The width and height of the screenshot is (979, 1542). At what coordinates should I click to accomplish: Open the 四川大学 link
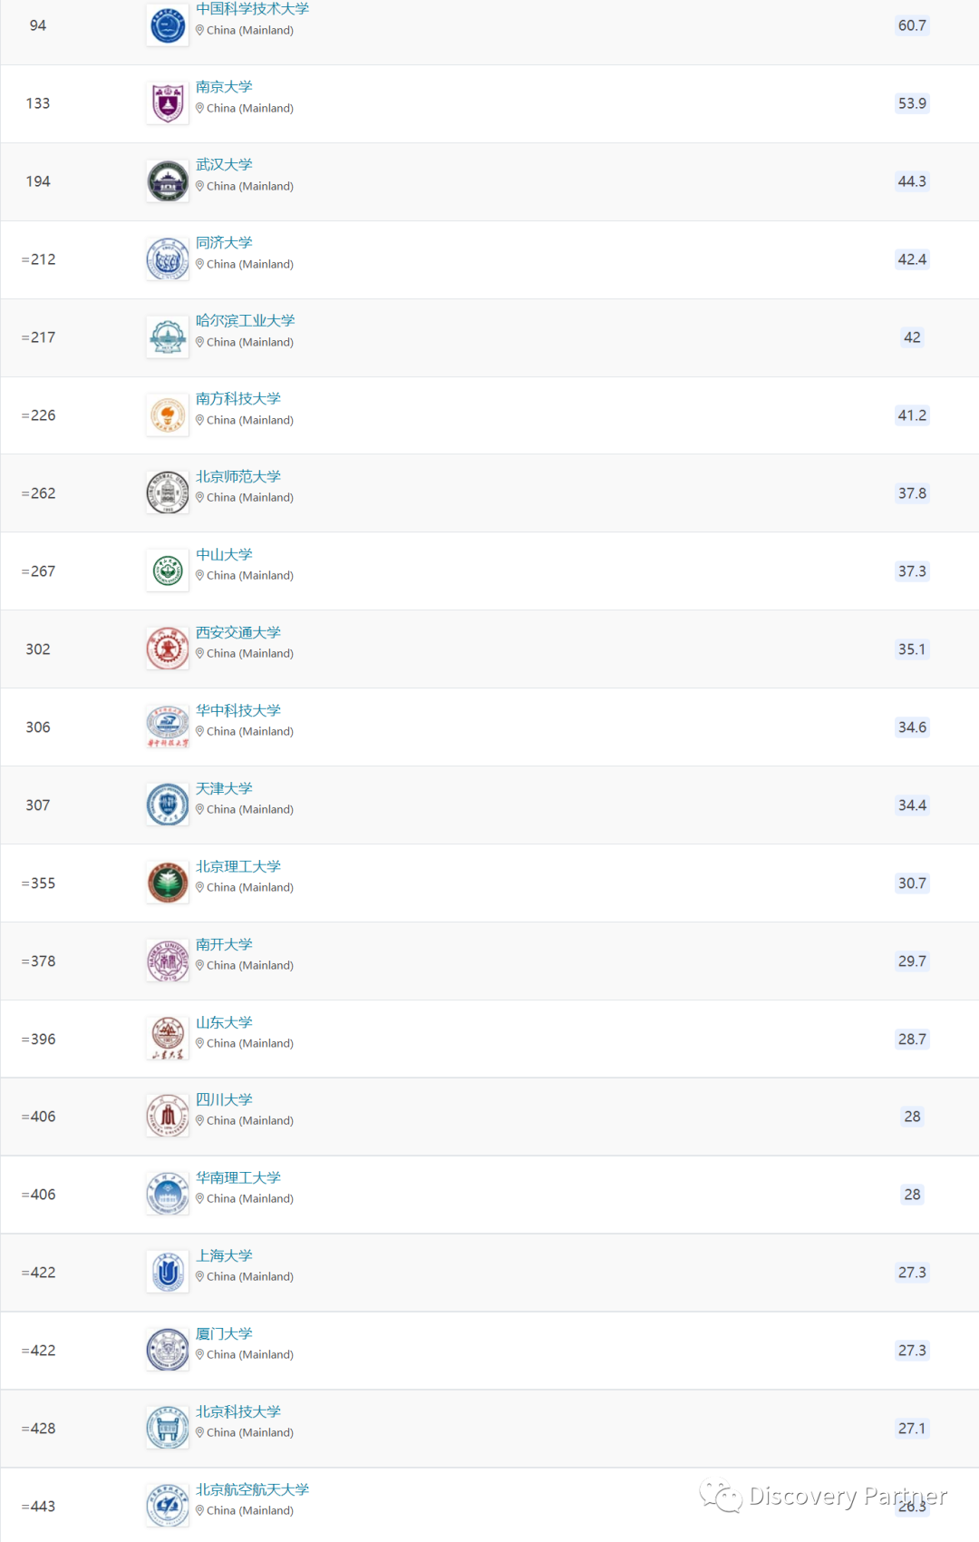(x=224, y=1099)
